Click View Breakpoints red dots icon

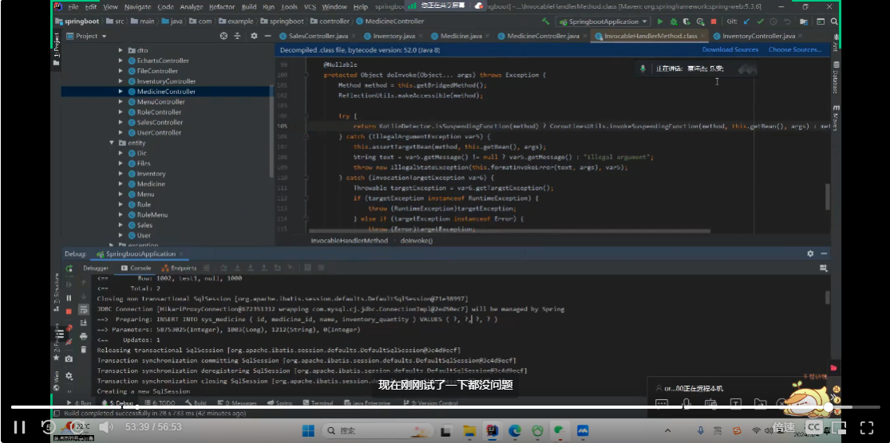(69, 328)
